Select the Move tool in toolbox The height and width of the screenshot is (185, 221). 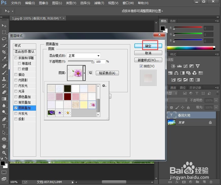[4, 26]
